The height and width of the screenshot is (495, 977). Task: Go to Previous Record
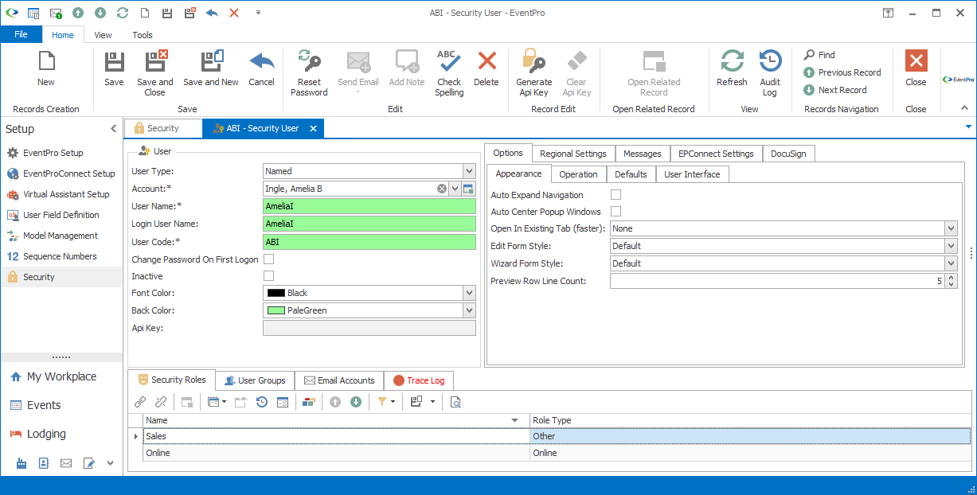(x=842, y=72)
